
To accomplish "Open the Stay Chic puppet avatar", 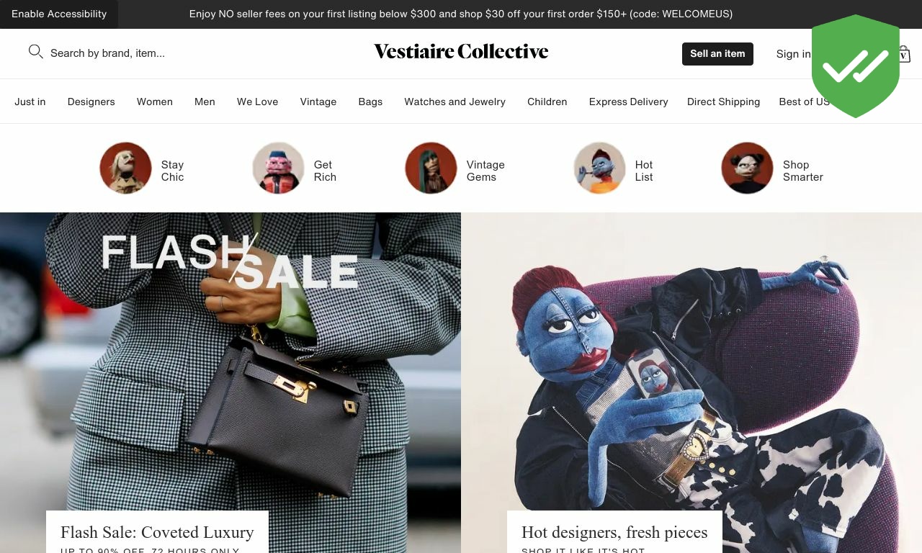I will pyautogui.click(x=126, y=168).
